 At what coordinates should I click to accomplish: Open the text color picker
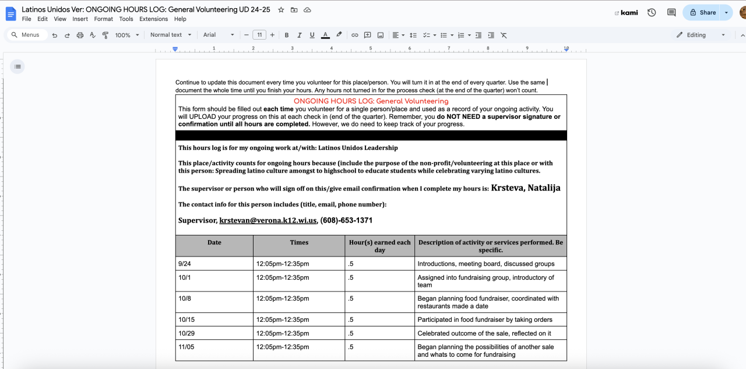[x=325, y=35]
